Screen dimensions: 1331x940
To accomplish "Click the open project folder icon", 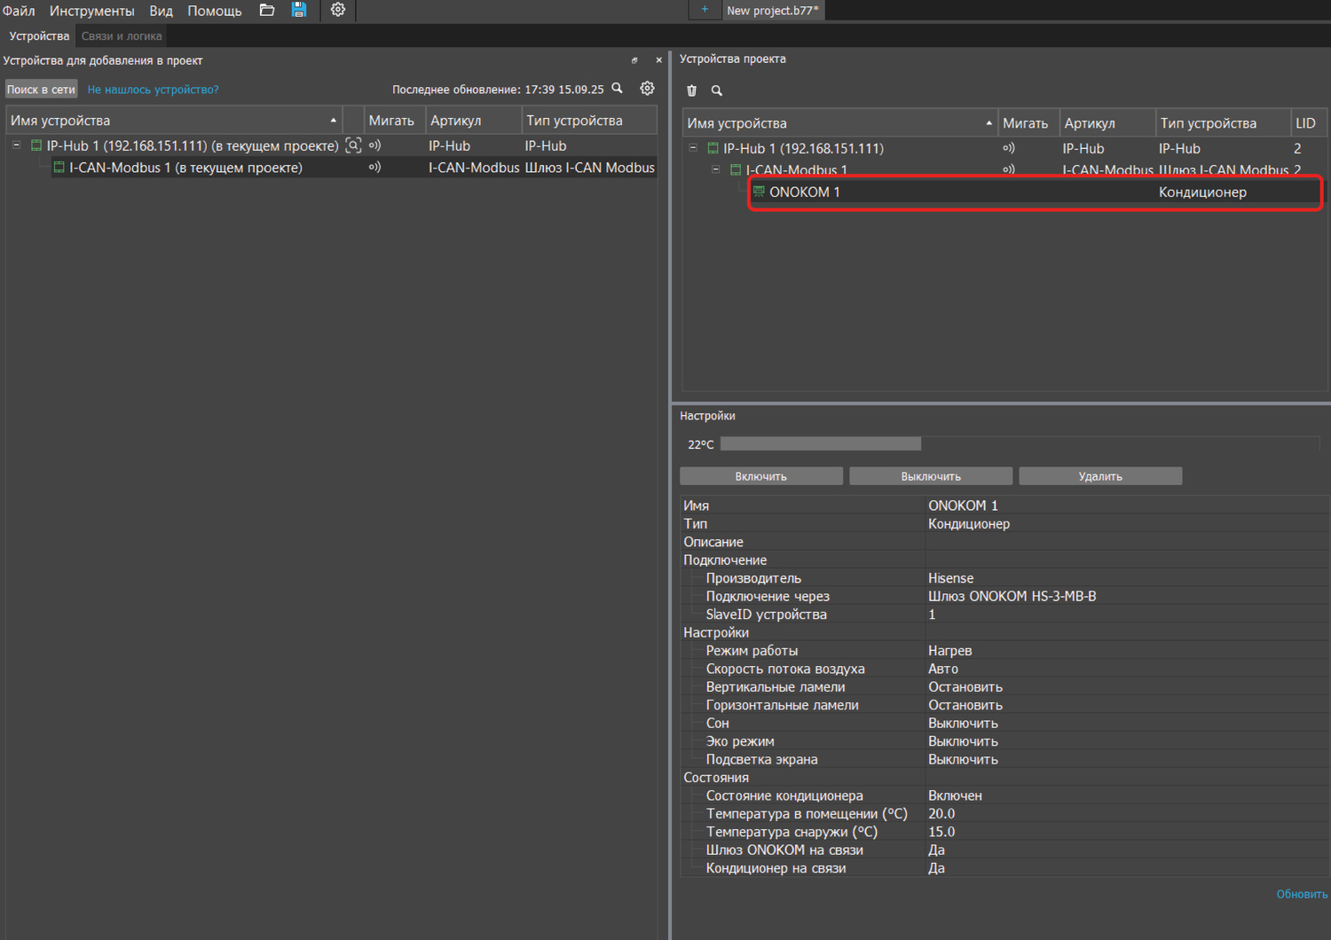I will pos(266,10).
